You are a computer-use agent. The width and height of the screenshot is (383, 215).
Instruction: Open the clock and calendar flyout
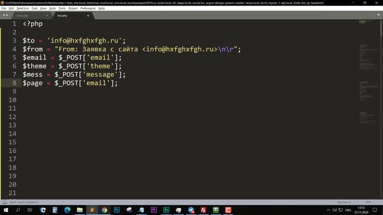(x=361, y=210)
